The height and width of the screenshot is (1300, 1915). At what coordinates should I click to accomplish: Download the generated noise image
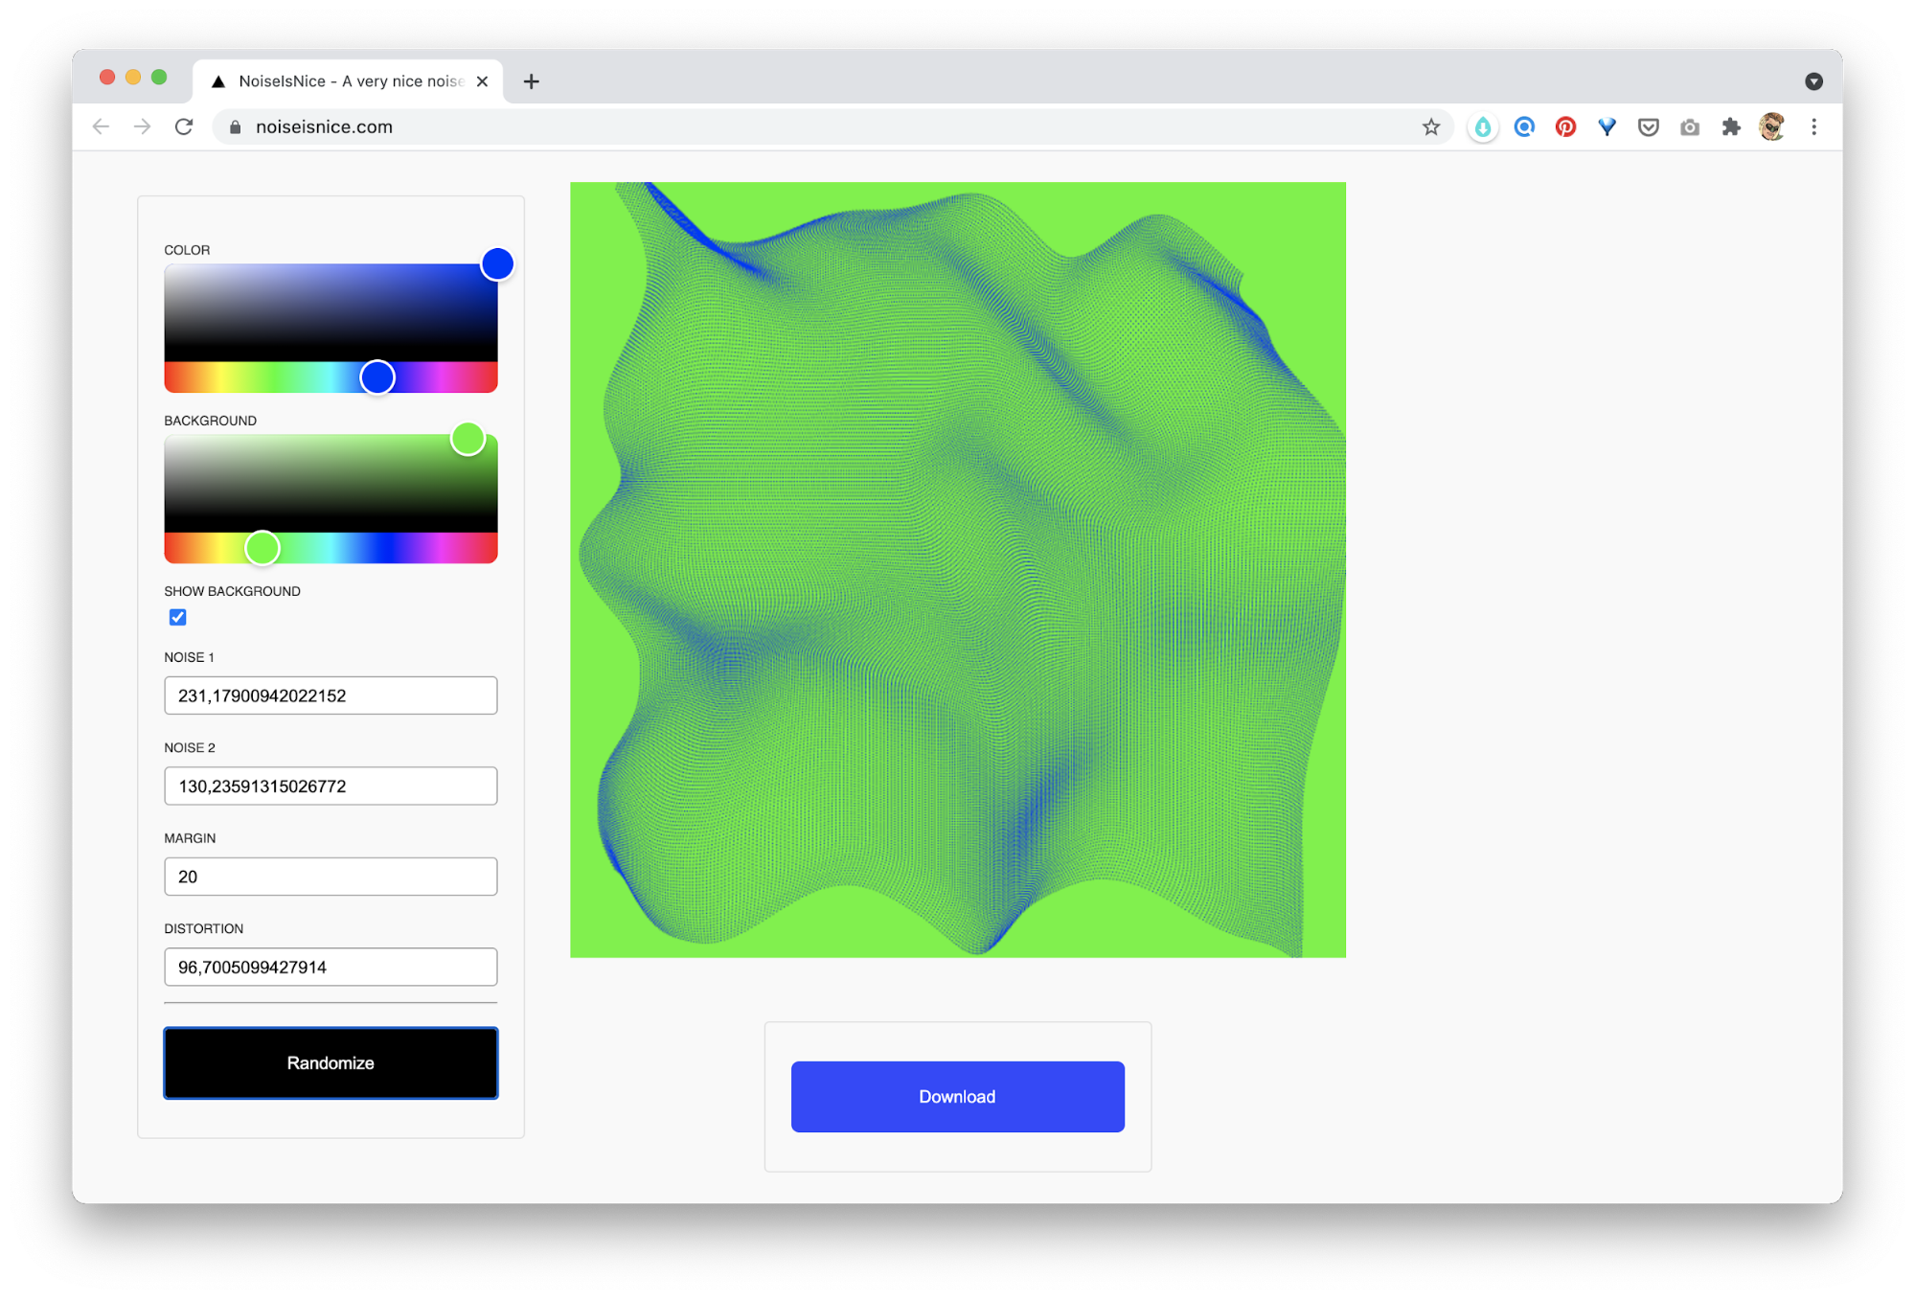click(x=957, y=1096)
